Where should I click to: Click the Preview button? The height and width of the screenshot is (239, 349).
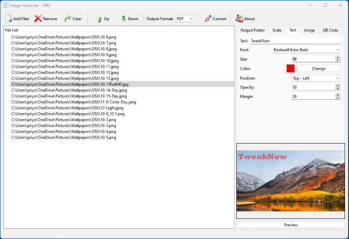[291, 225]
